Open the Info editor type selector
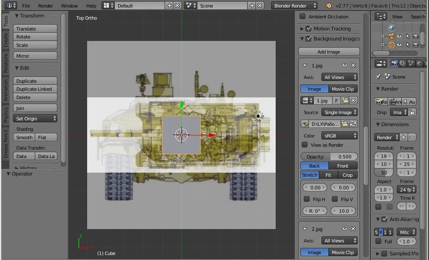Image resolution: width=429 pixels, height=260 pixels. [11, 5]
